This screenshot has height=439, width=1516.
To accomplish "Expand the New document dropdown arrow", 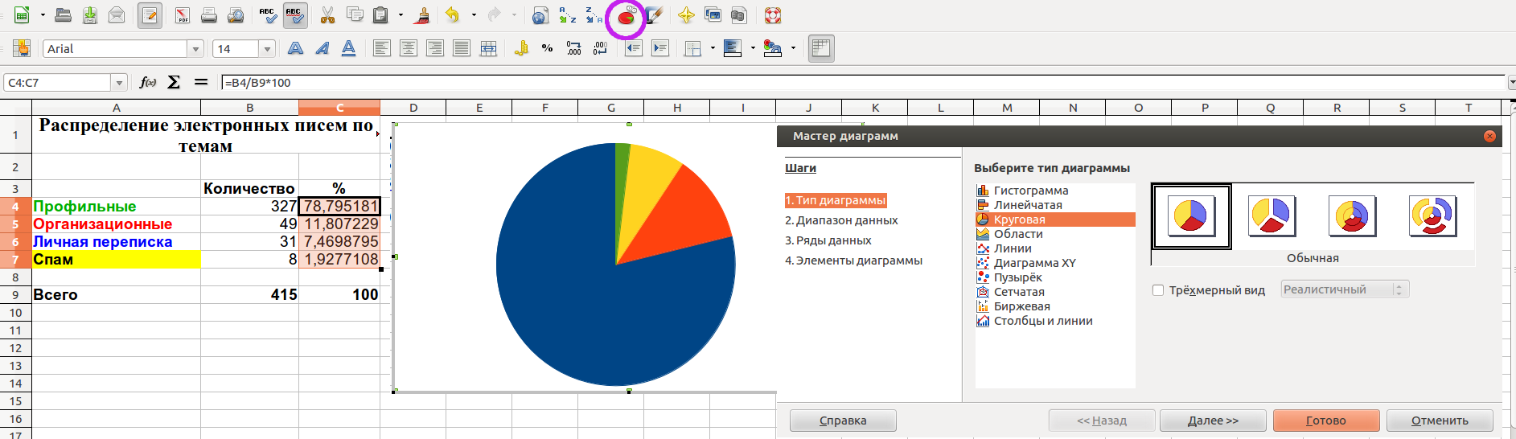I will (42, 15).
